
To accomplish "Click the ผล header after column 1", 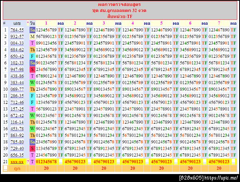I will tap(61, 23).
